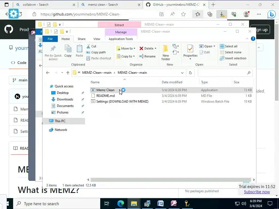Open Explorer Help question mark icon
Viewport: 279px width, 209px height.
pyautogui.click(x=253, y=39)
